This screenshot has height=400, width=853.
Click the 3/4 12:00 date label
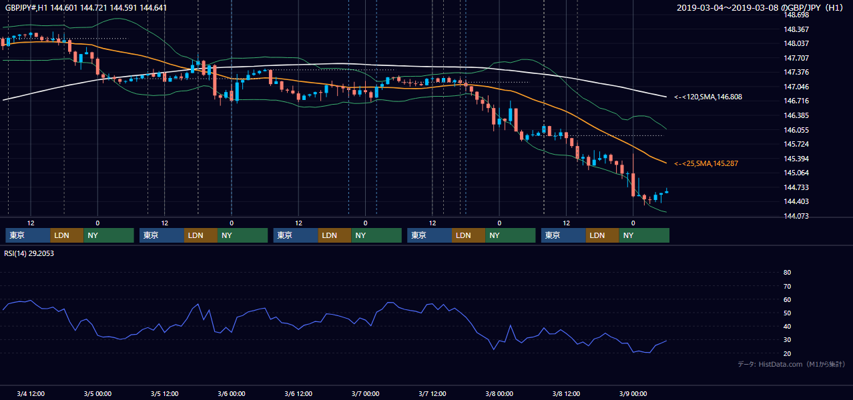(31, 394)
